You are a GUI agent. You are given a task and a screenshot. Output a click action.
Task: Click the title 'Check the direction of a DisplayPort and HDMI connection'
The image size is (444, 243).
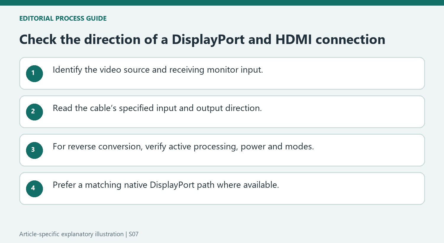pyautogui.click(x=202, y=40)
